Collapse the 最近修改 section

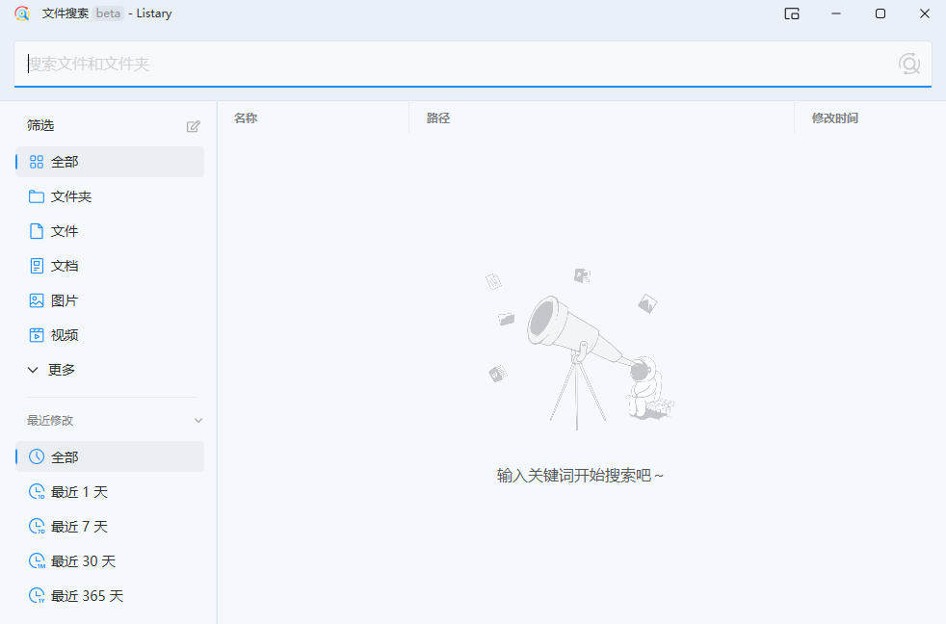[x=197, y=420]
